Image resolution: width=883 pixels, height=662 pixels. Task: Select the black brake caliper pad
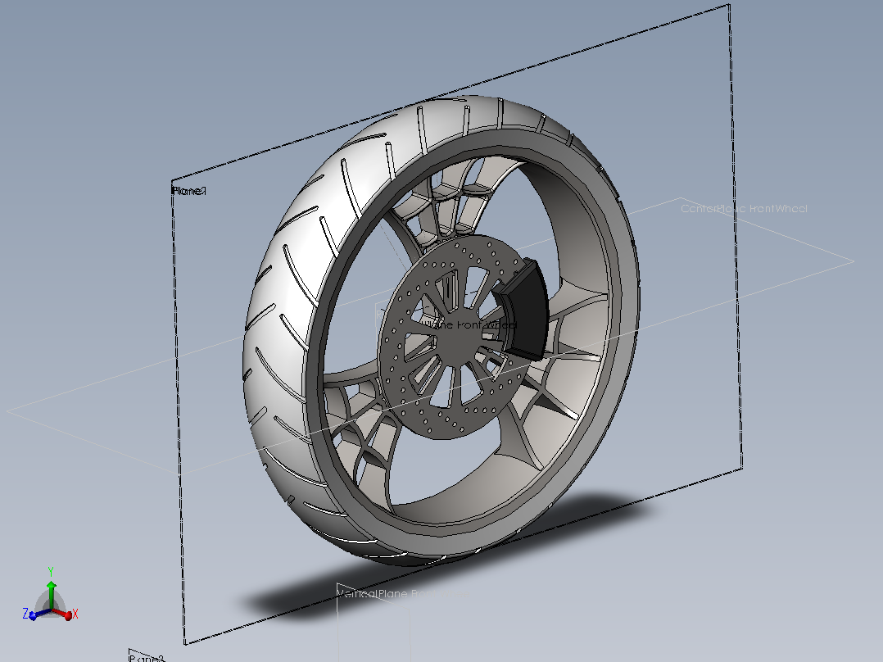pyautogui.click(x=523, y=309)
